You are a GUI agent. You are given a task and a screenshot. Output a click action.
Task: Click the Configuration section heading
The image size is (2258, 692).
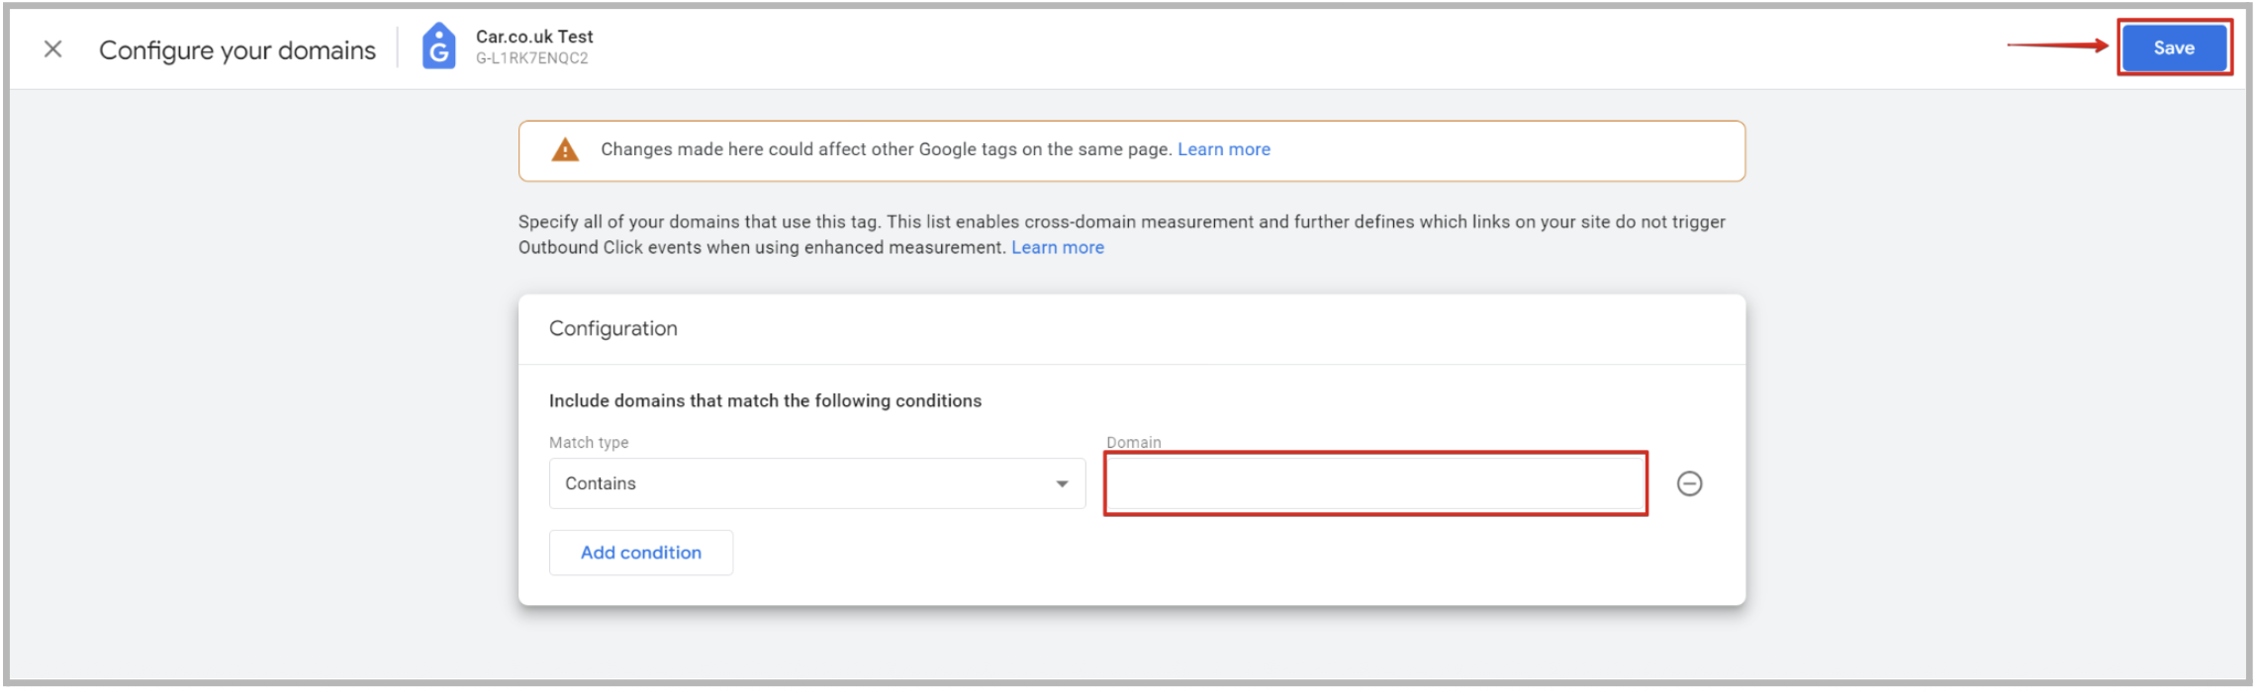pyautogui.click(x=613, y=328)
